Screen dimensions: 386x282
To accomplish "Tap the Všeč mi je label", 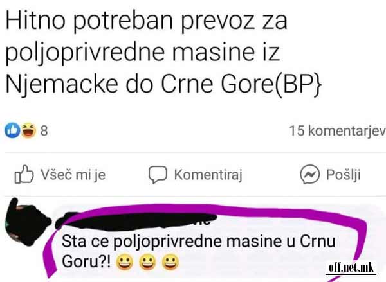I will (73, 175).
